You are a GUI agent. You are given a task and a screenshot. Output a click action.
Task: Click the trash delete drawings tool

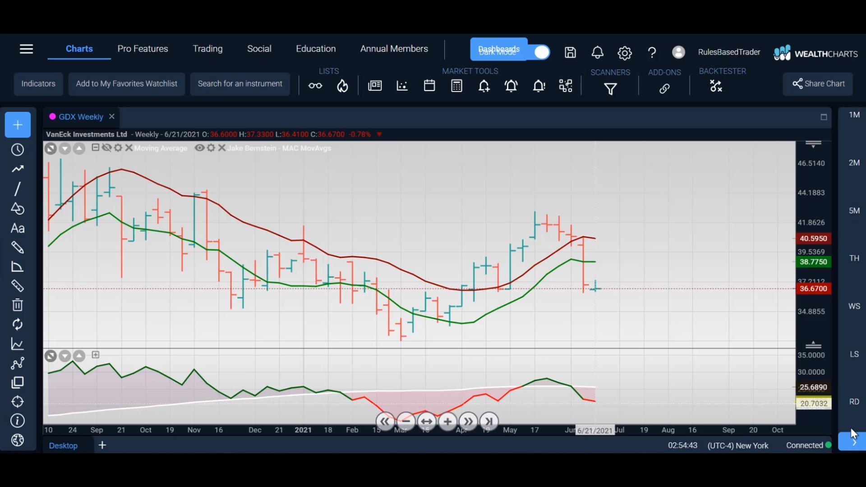[x=18, y=305]
